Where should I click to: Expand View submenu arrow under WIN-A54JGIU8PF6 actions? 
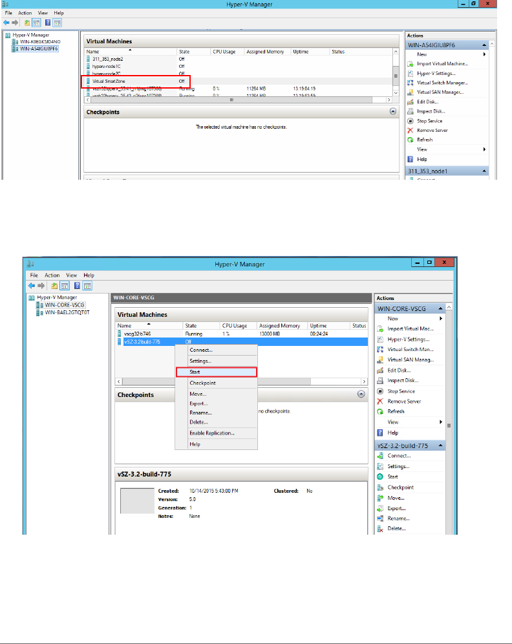pos(484,149)
